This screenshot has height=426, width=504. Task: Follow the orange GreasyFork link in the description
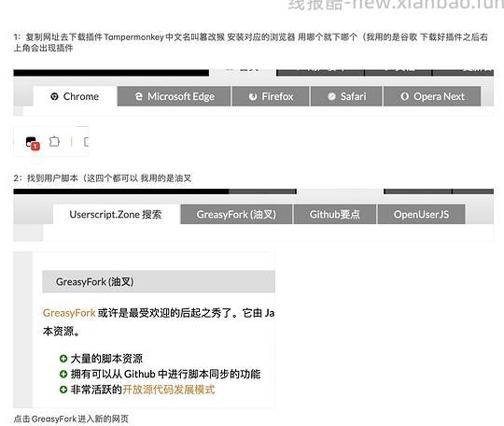click(69, 313)
